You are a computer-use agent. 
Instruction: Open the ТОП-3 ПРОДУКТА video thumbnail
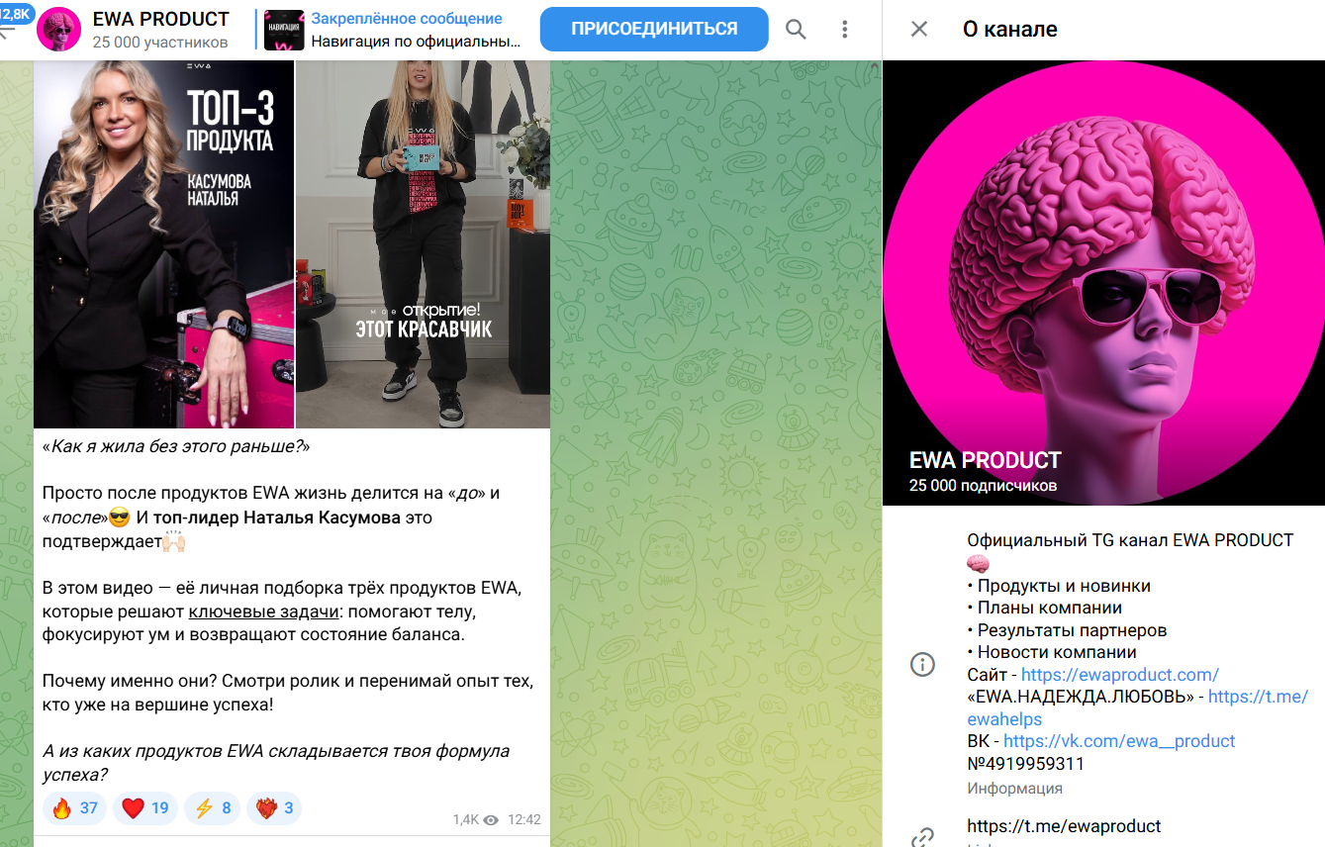164,244
